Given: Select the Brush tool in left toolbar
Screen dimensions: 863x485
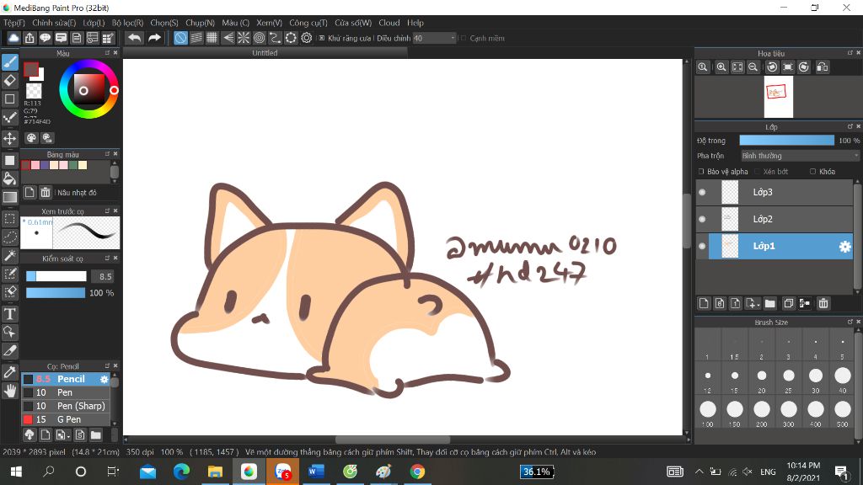Looking at the screenshot, I should point(10,62).
